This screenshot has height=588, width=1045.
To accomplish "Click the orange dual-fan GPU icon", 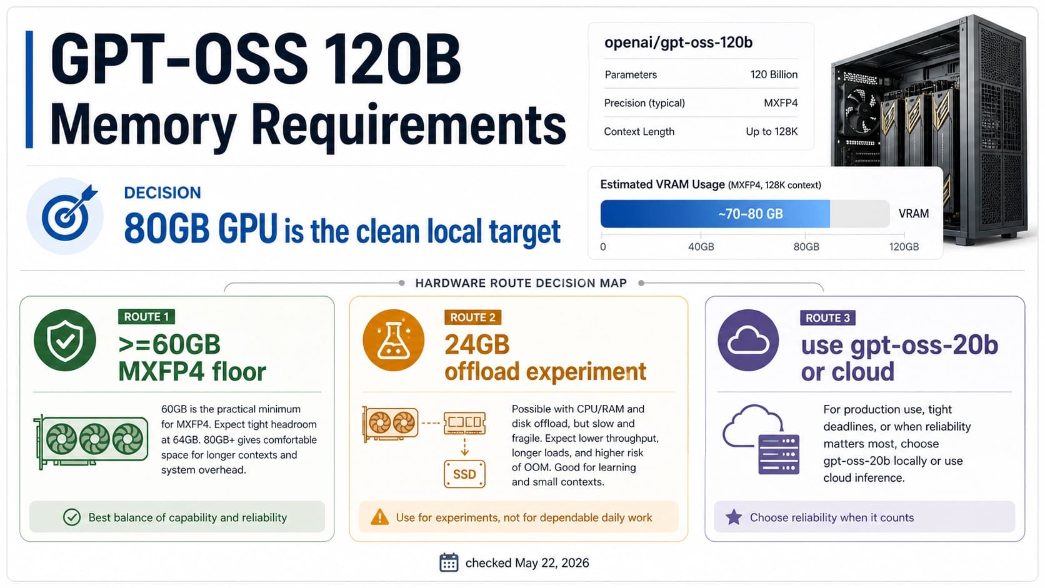I will coord(391,423).
